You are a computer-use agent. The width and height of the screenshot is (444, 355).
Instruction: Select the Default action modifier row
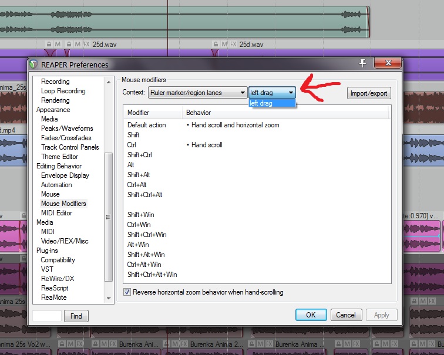click(x=257, y=125)
